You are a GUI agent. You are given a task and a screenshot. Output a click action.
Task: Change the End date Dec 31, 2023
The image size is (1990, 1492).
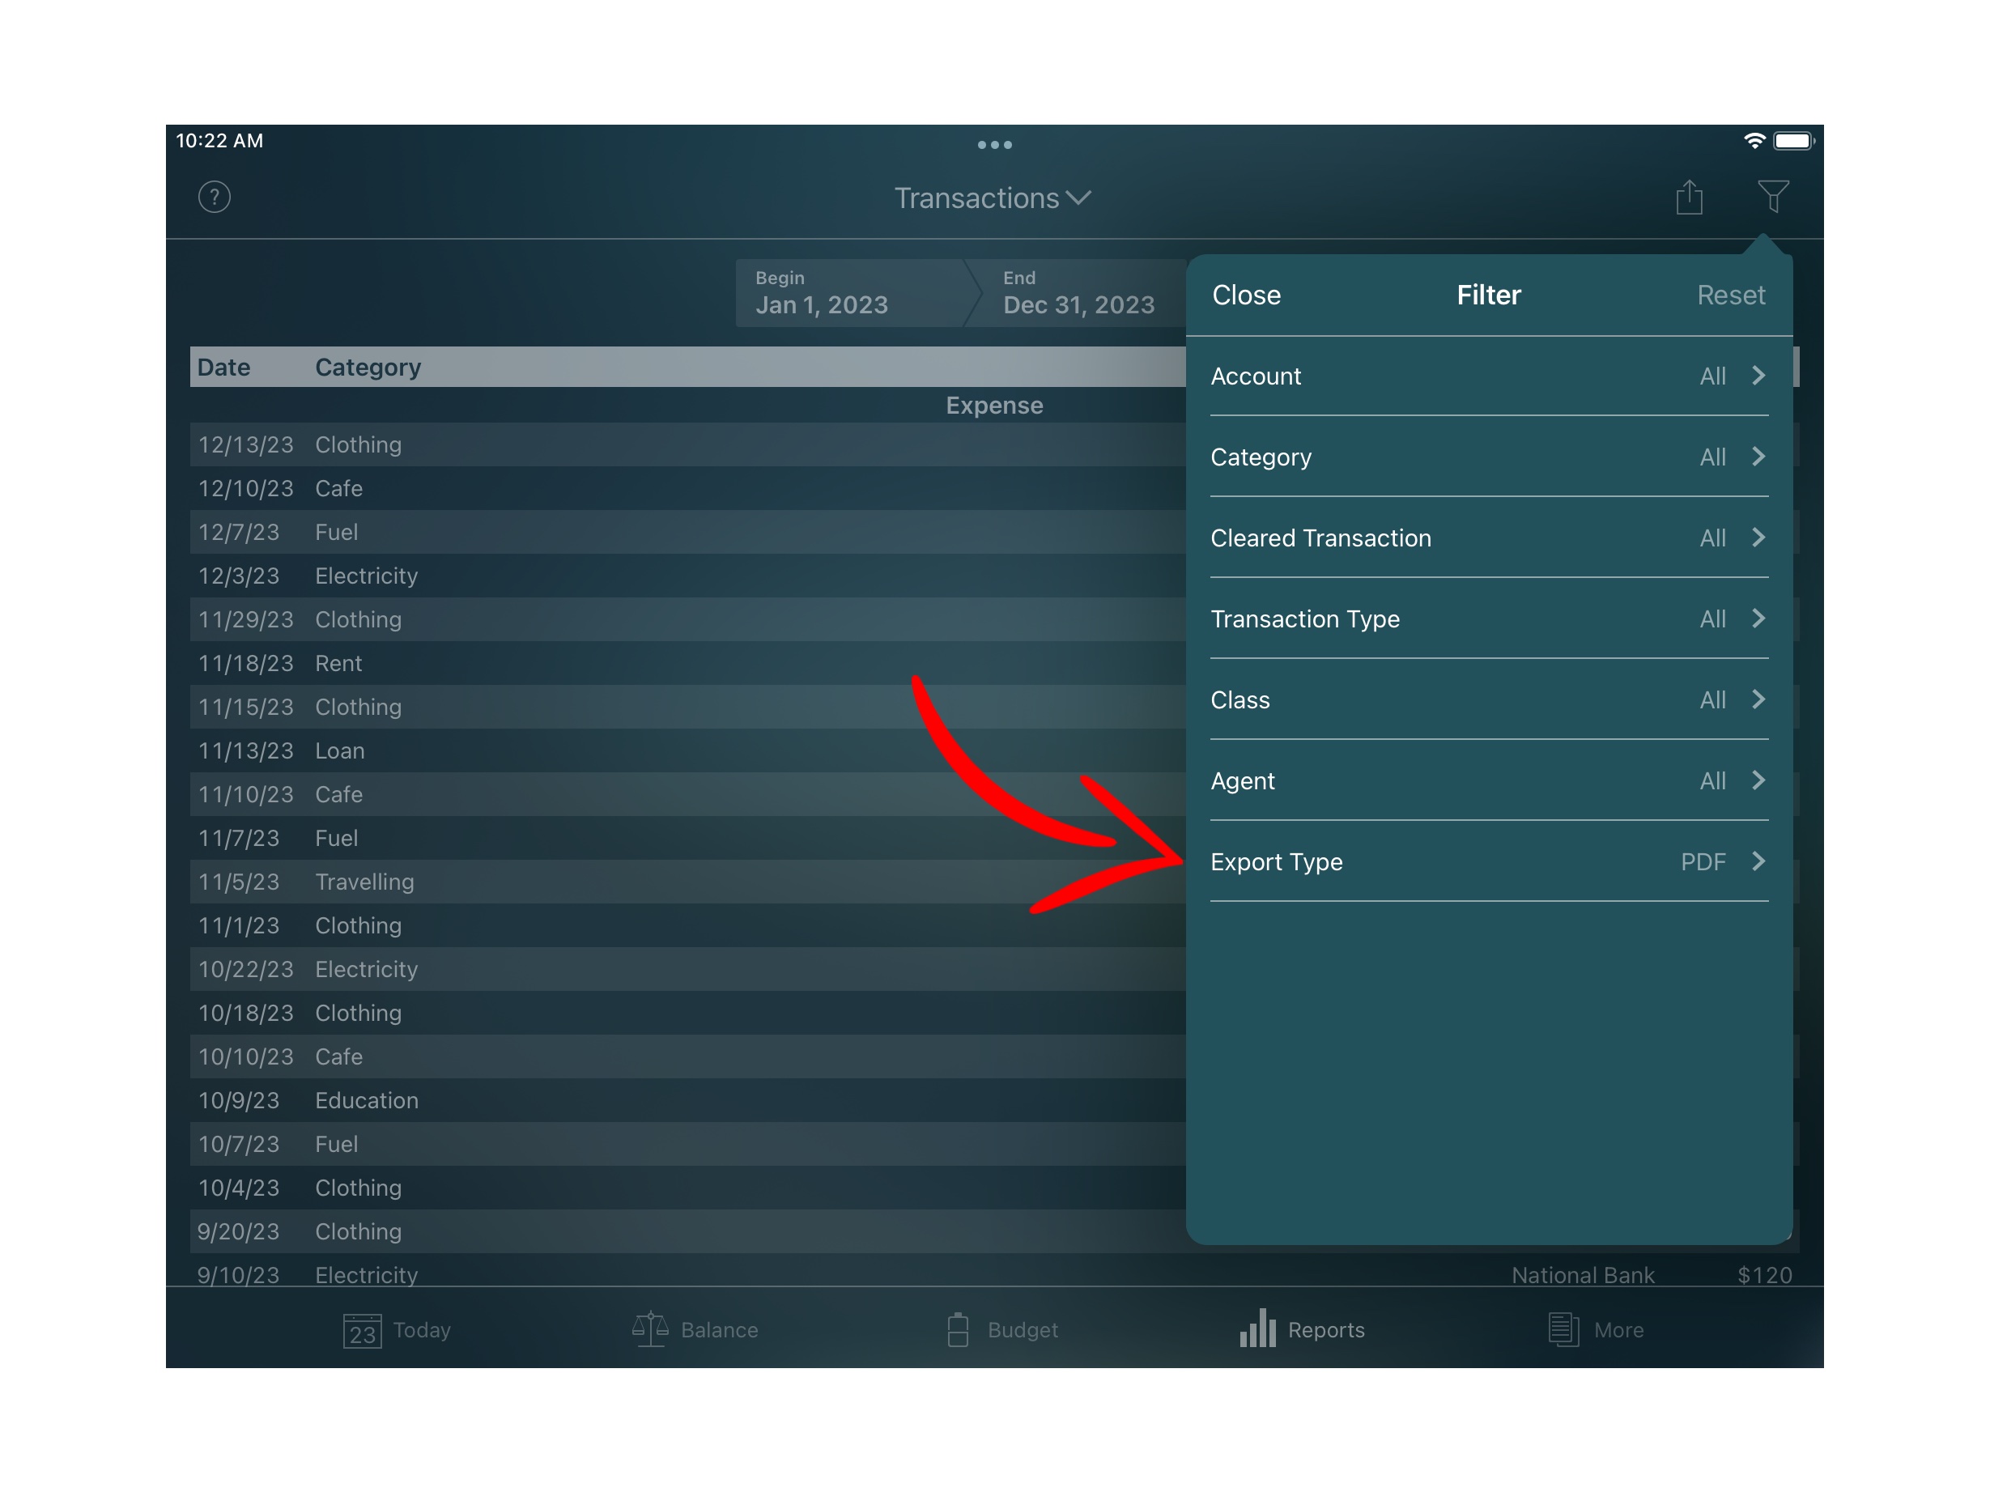tap(1078, 293)
